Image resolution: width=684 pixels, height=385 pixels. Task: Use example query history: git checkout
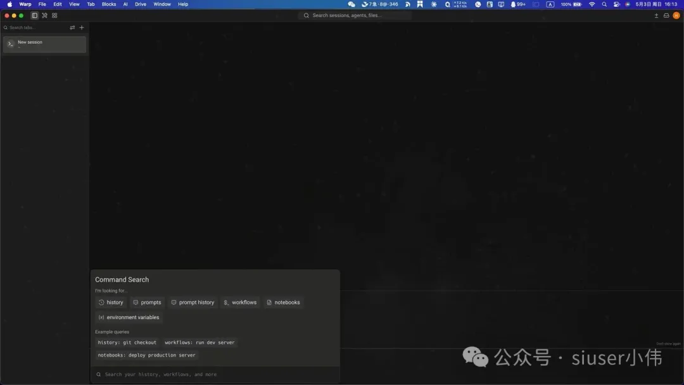pyautogui.click(x=127, y=343)
